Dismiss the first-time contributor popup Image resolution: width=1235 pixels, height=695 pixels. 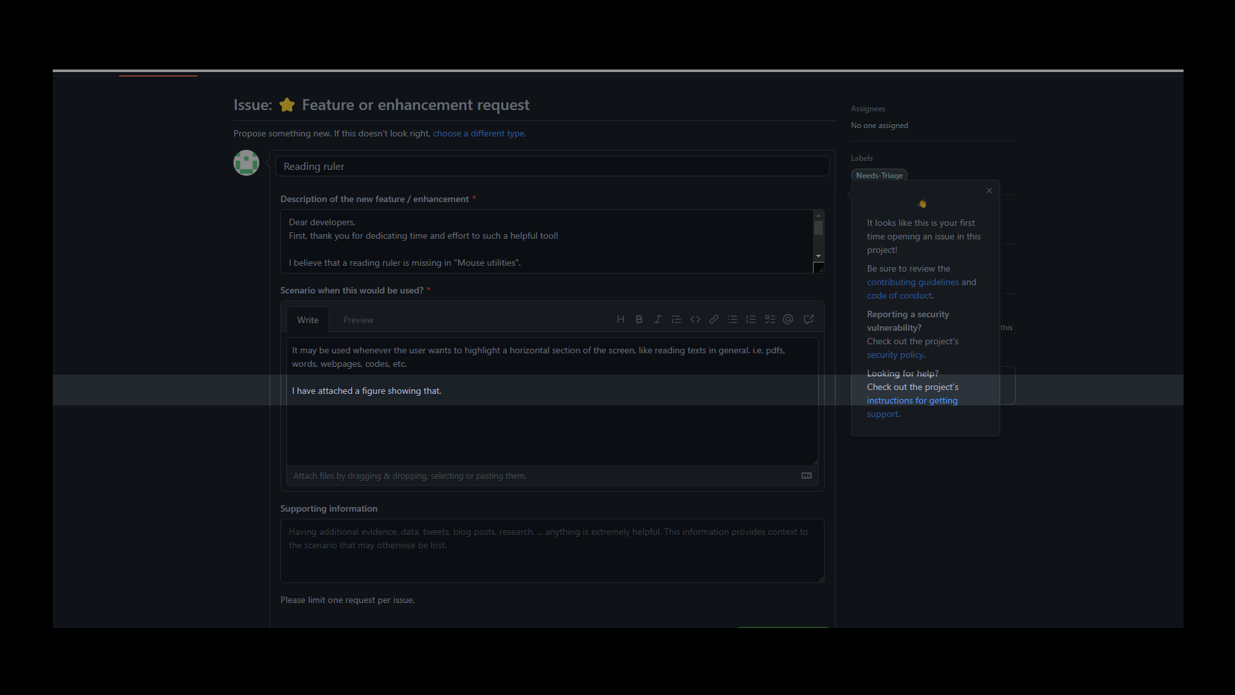point(989,190)
